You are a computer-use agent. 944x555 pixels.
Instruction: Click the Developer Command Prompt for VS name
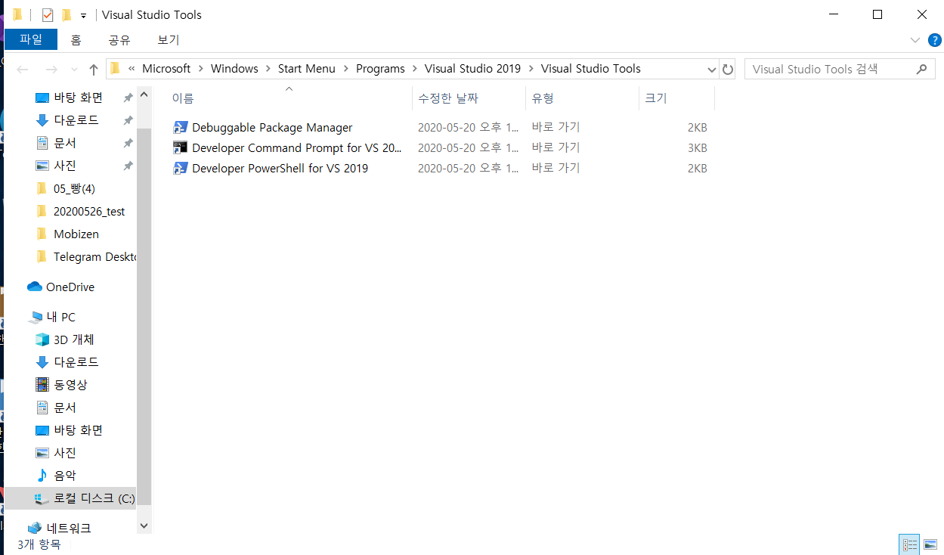(x=296, y=148)
